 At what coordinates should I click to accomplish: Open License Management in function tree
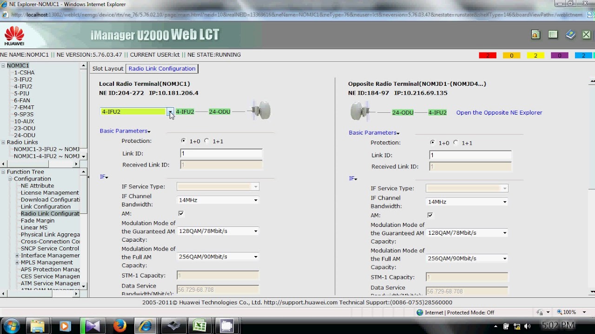pyautogui.click(x=50, y=193)
